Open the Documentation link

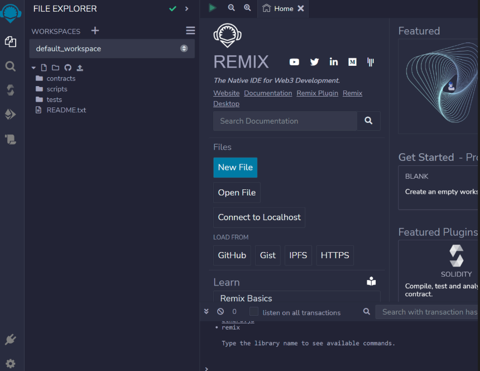[268, 93]
